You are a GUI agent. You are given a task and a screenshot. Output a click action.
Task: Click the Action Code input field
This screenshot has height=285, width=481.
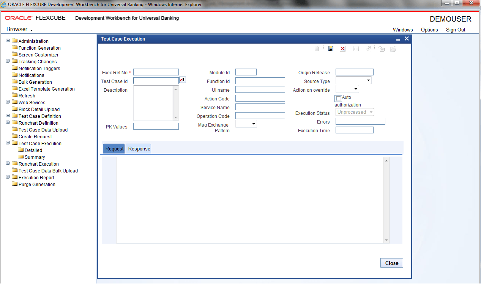tap(260, 98)
